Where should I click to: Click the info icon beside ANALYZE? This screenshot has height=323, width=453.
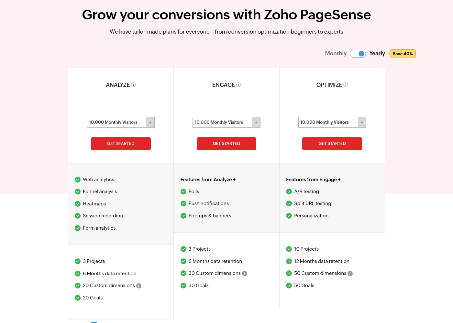click(133, 85)
